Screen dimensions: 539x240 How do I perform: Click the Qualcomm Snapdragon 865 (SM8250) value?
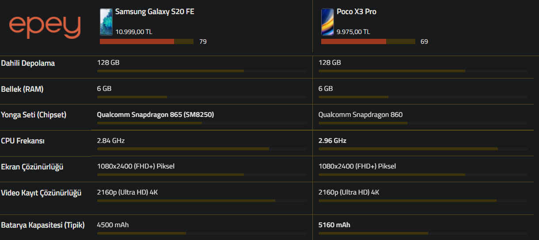(155, 115)
